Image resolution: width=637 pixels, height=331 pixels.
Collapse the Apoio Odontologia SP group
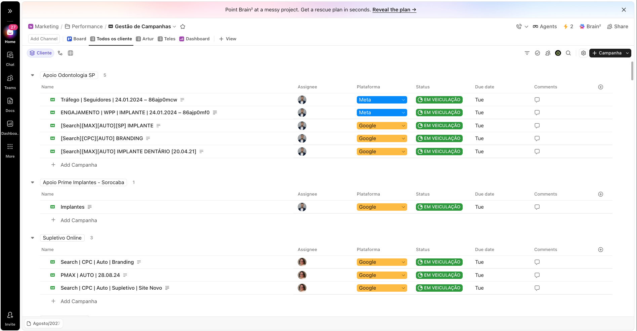point(33,75)
